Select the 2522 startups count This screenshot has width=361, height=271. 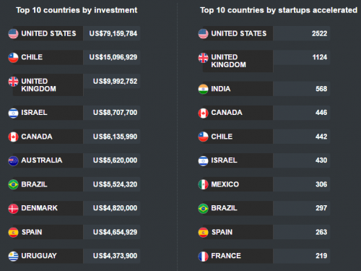(319, 33)
